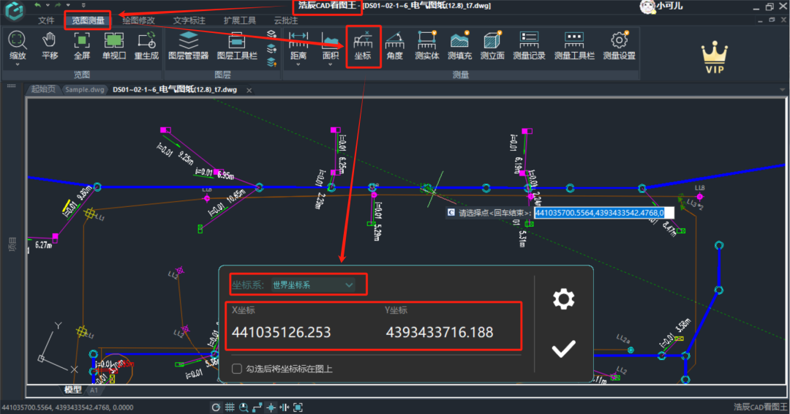
Task: Select the 测实体 entity measurement tool
Action: [x=426, y=46]
